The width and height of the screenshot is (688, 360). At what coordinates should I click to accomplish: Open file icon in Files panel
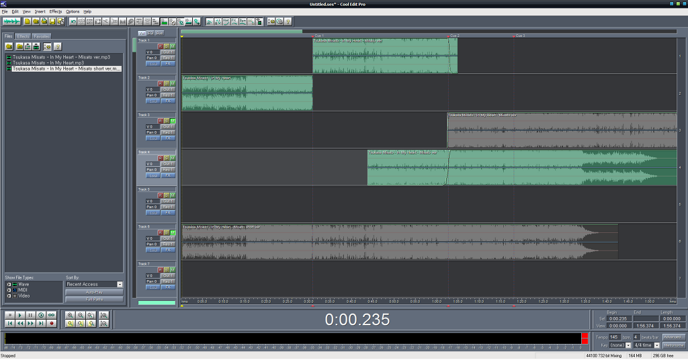tap(9, 46)
